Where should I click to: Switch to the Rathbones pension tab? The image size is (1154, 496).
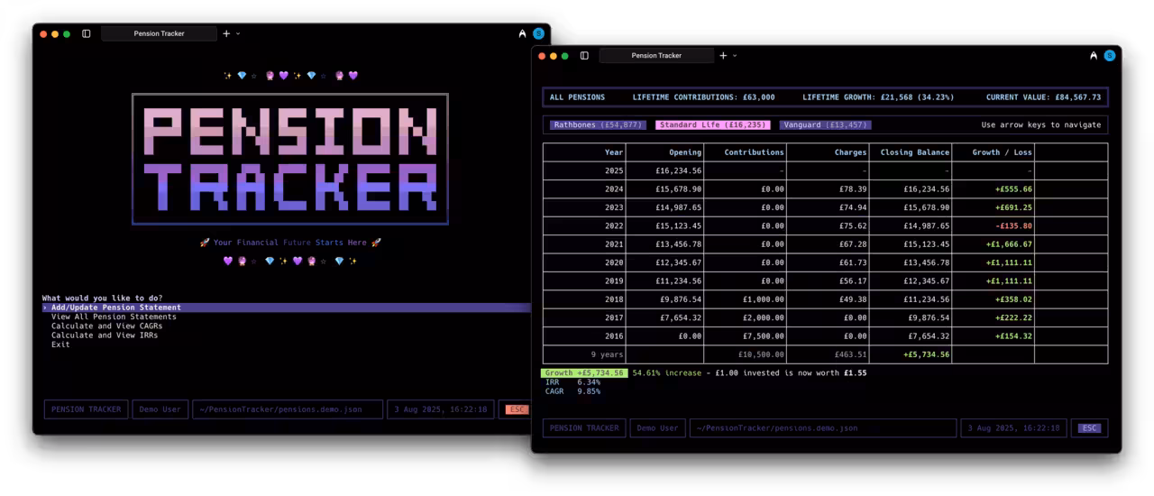pos(596,124)
